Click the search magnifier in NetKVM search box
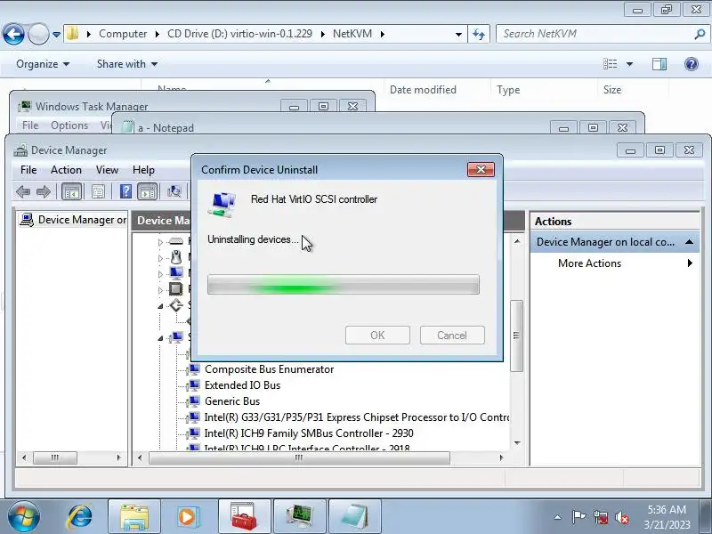 [x=700, y=34]
